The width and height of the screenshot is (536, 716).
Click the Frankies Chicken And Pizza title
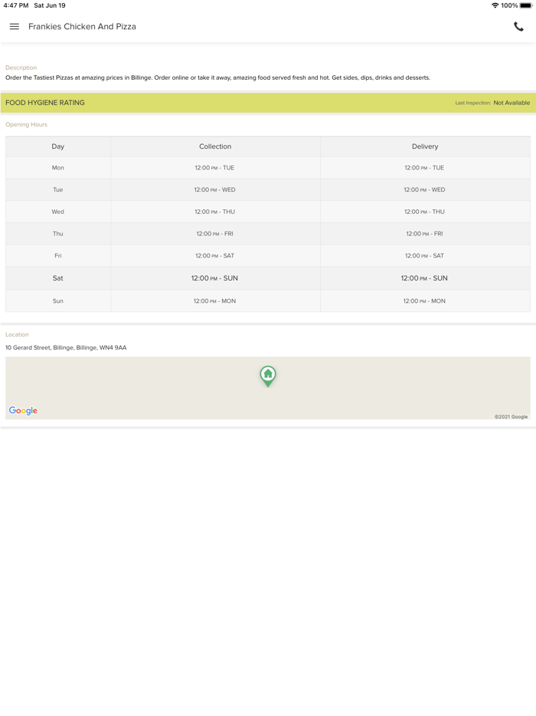[82, 27]
